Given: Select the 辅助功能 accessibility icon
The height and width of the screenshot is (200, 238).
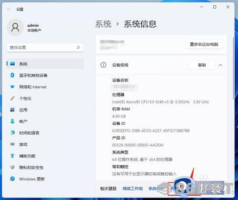Looking at the screenshot, I should point(12,156).
